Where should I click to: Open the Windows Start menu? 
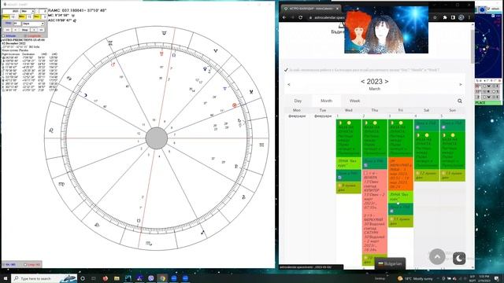6,278
